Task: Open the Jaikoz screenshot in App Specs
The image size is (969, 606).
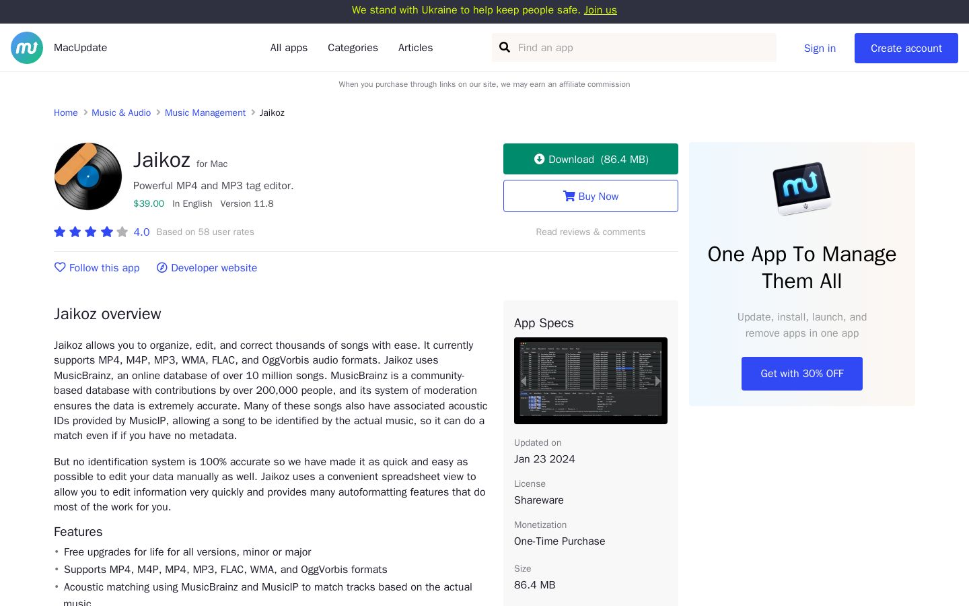Action: tap(591, 381)
